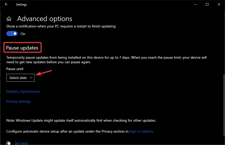Maximize the Settings window
Screen dimensions: 225x145
(207, 4)
